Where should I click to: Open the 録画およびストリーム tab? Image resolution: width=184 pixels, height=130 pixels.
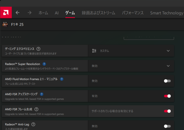98,13
